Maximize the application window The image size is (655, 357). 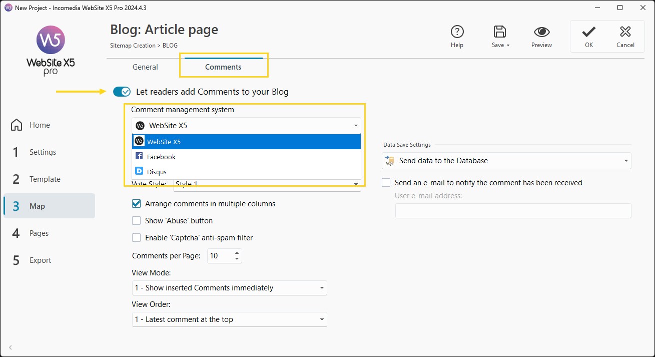click(620, 8)
